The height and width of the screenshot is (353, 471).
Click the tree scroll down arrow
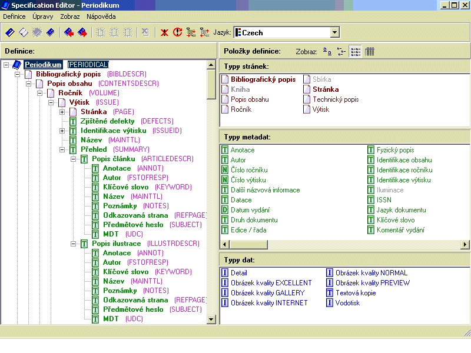[211, 319]
